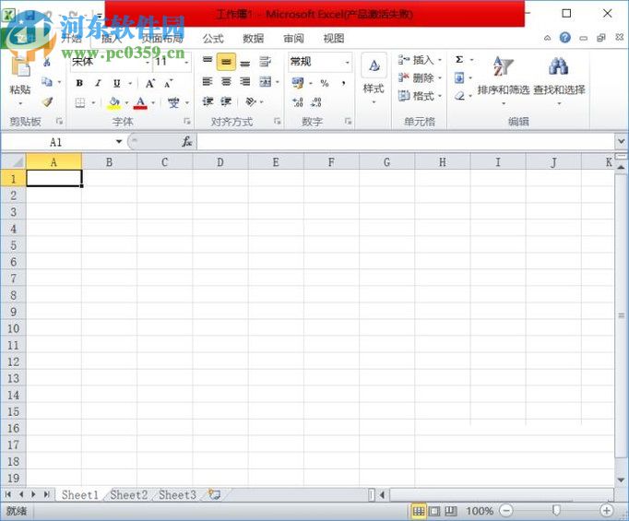Apply the yellow fill color

tap(114, 103)
